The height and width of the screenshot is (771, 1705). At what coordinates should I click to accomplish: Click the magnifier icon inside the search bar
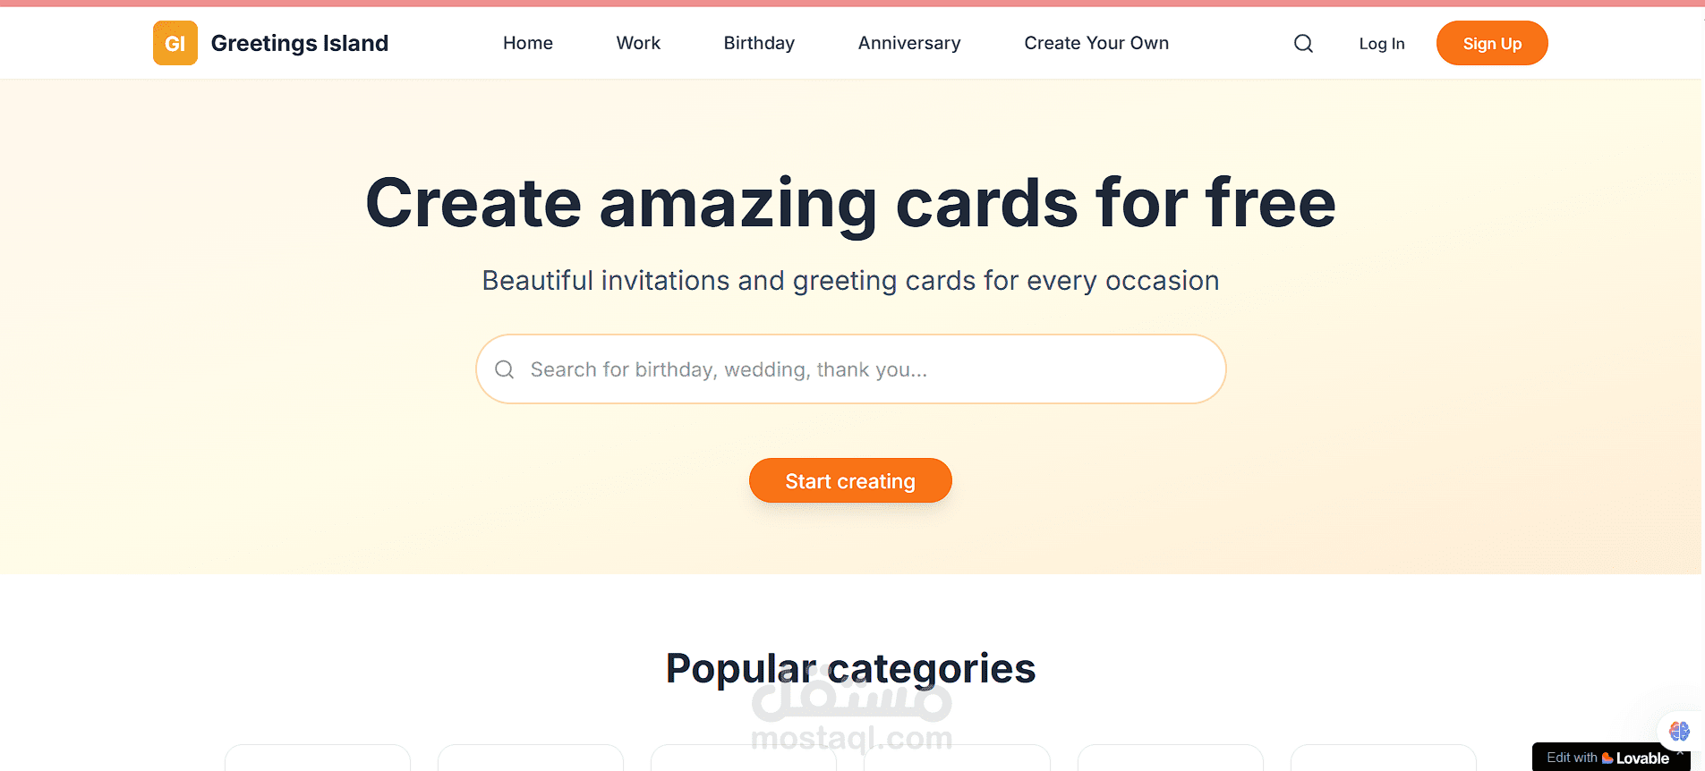[505, 369]
